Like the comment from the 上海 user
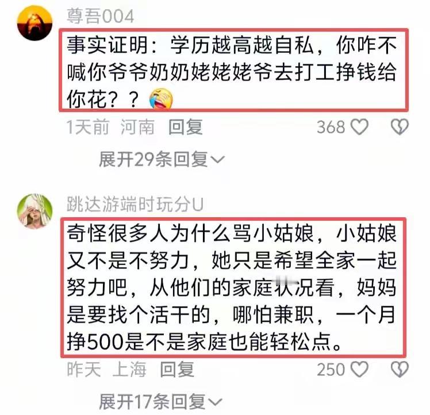Screen dimensions: 430x415 (x=359, y=369)
